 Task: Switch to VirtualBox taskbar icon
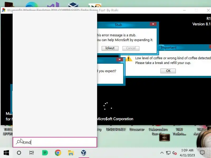(x=84, y=153)
